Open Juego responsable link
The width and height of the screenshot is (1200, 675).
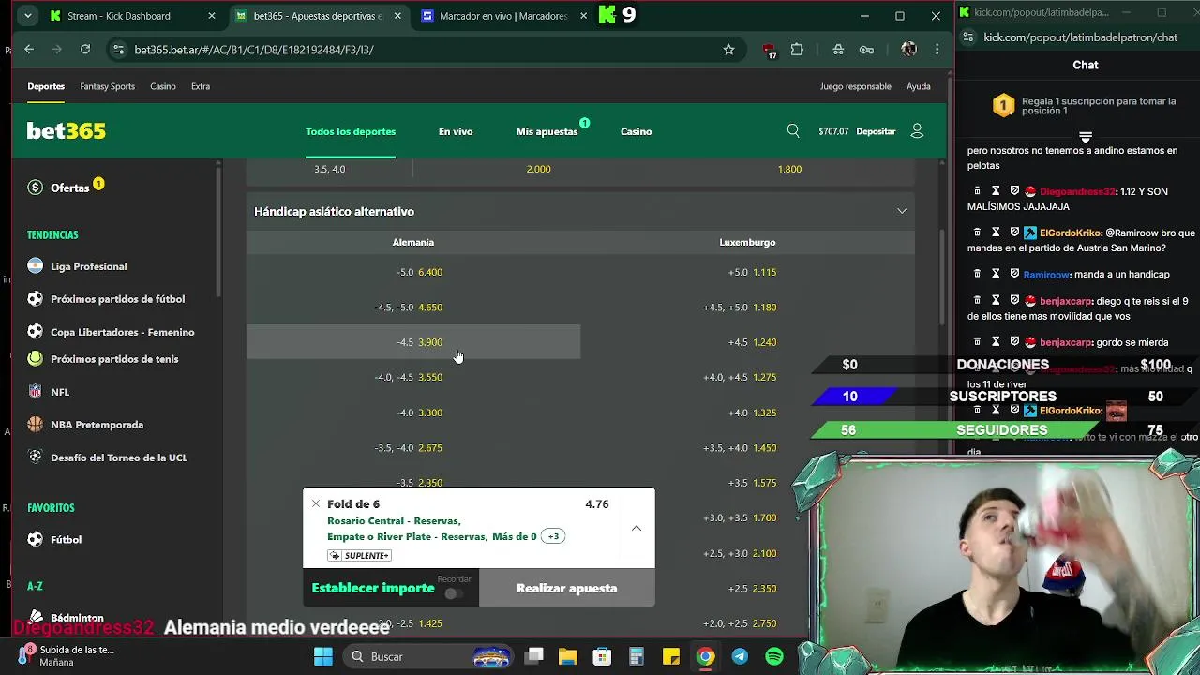coord(855,86)
